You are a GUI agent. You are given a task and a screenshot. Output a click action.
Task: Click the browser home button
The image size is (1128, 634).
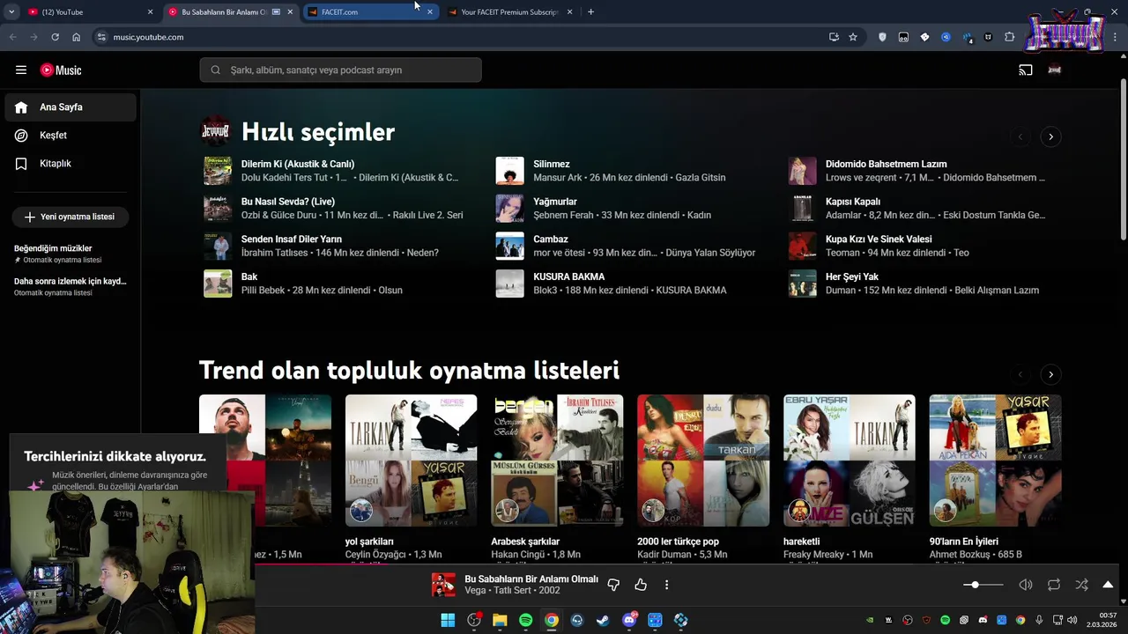click(x=77, y=37)
